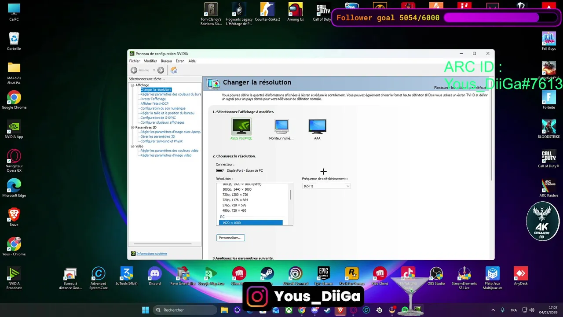Open the refresh rate 165 Hz dropdown
The height and width of the screenshot is (317, 563).
tap(326, 186)
